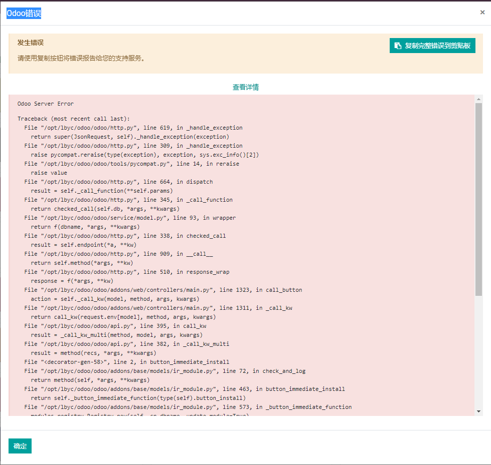The image size is (491, 465).
Task: Click the 'line 664, in dispatch' line
Action: 118,182
